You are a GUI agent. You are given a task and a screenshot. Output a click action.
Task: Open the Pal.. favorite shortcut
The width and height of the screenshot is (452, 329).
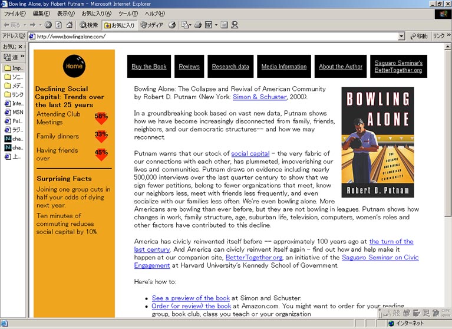coord(14,121)
